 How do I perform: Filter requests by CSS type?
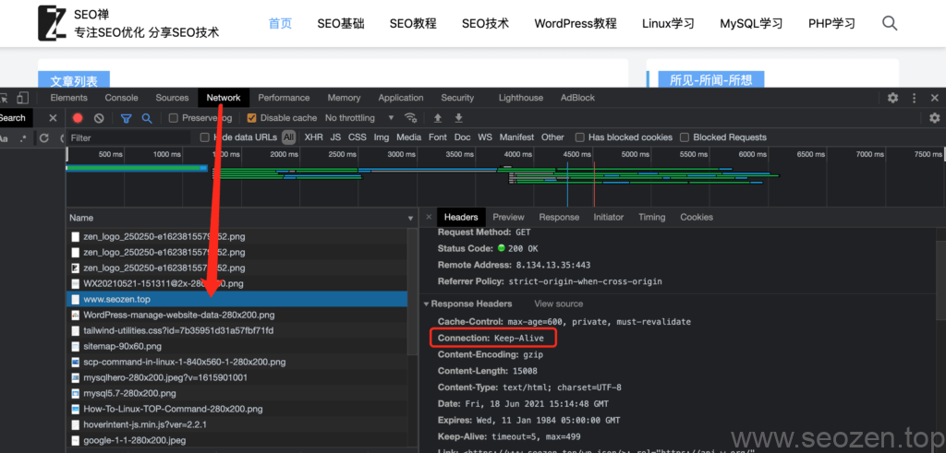[358, 137]
